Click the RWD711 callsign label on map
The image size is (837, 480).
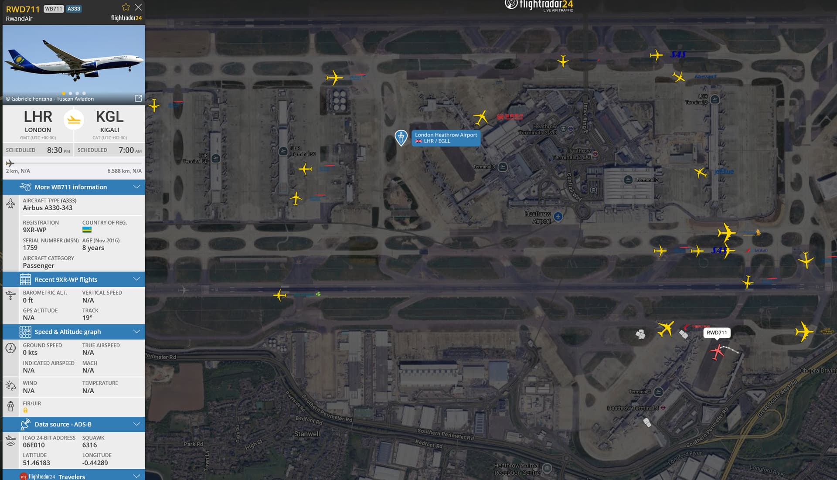(x=717, y=333)
